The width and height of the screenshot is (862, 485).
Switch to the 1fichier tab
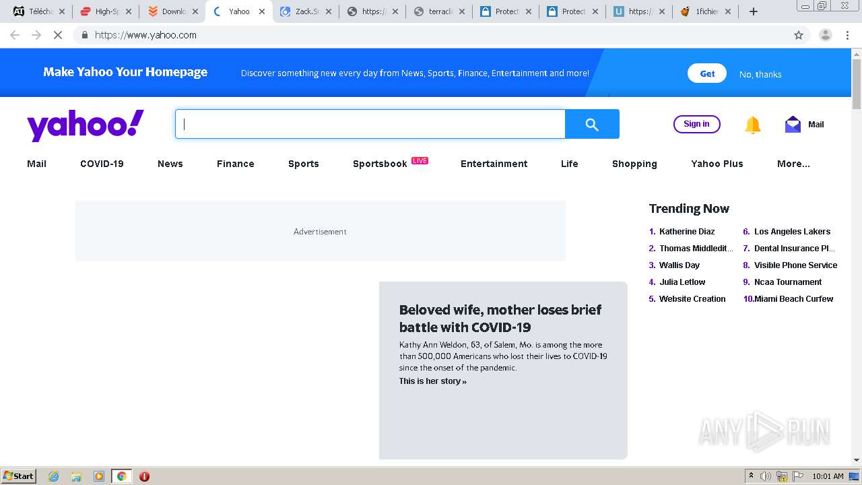[706, 11]
